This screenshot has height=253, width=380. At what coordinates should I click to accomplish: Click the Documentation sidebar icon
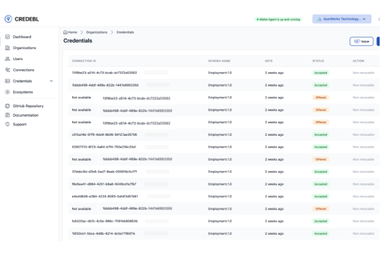(x=8, y=116)
